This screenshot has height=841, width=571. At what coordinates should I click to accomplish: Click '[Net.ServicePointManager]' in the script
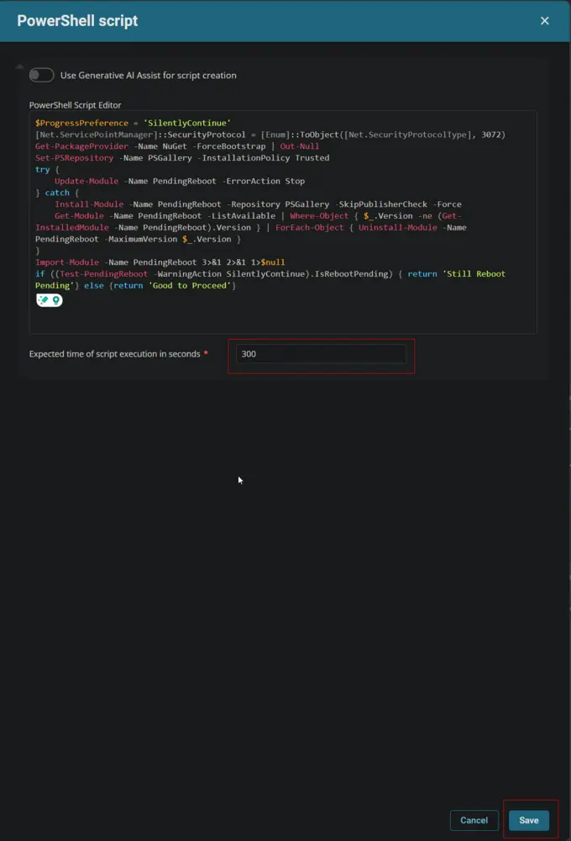pyautogui.click(x=97, y=135)
